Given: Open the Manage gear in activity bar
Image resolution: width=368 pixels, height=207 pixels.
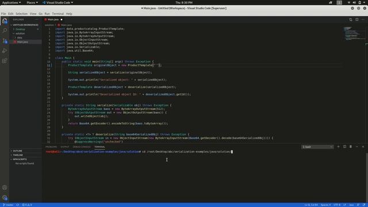Looking at the screenshot, I should coord(5,198).
